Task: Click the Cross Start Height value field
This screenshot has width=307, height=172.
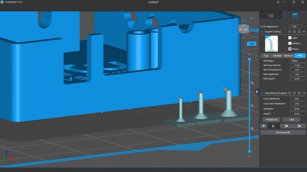Action: [x=297, y=104]
